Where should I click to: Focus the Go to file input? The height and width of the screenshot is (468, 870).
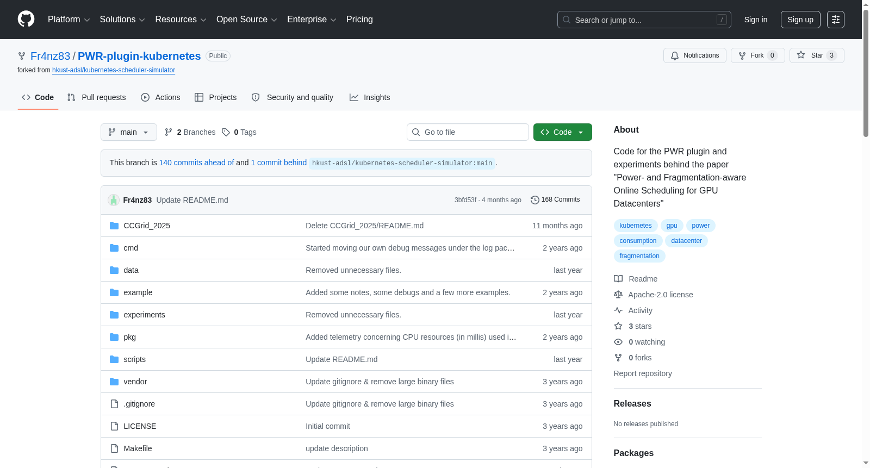tap(468, 132)
